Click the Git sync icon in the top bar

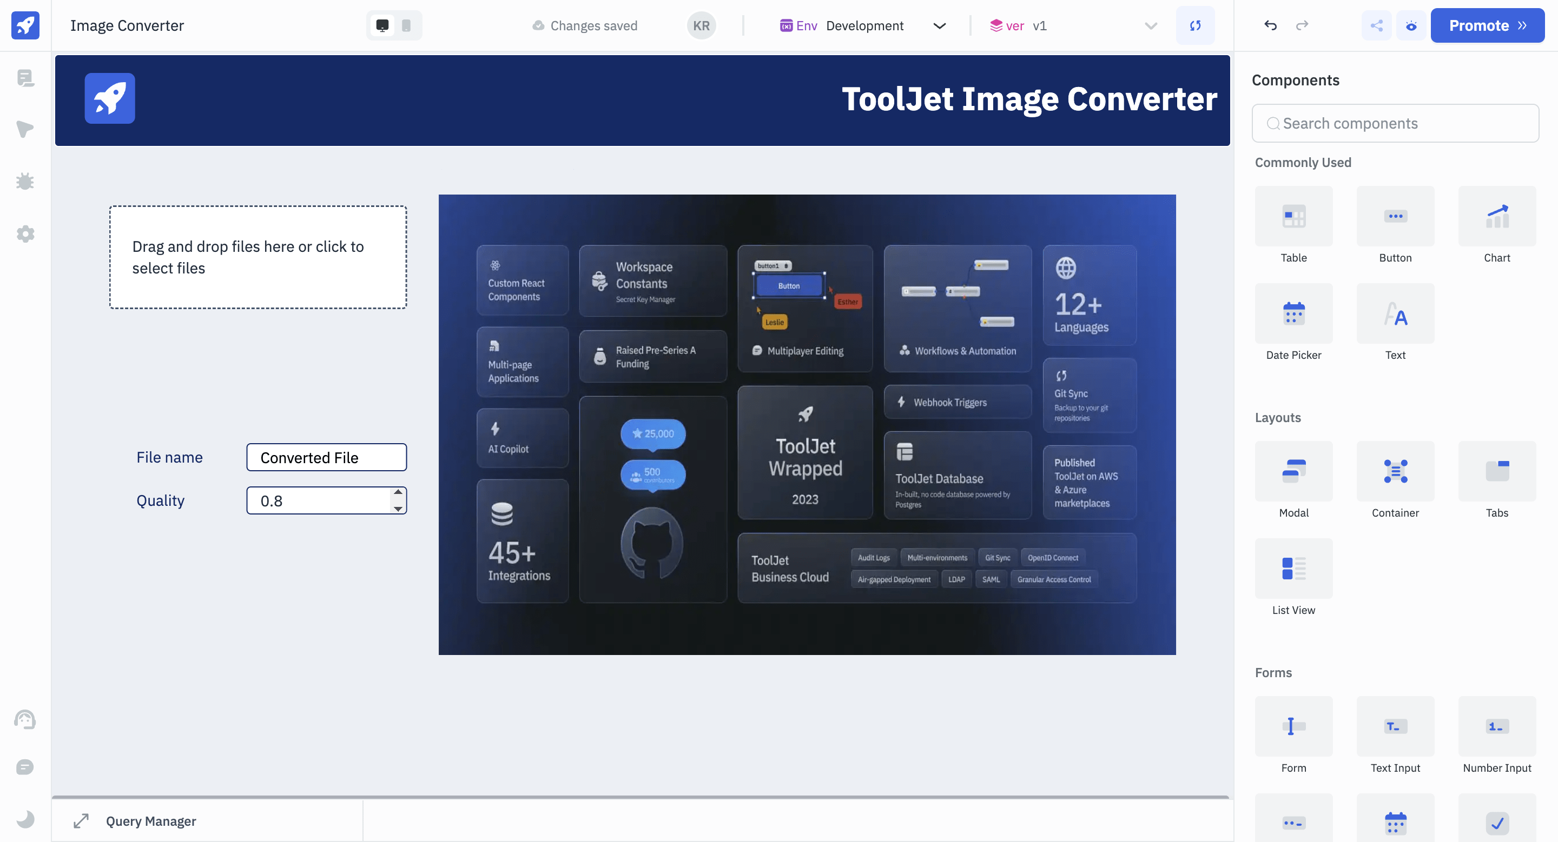click(x=1194, y=25)
